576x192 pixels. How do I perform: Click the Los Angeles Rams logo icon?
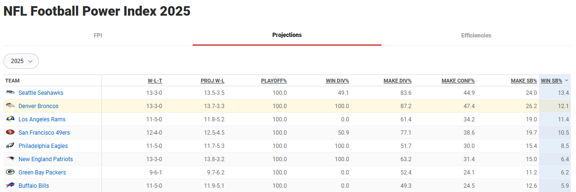point(10,119)
